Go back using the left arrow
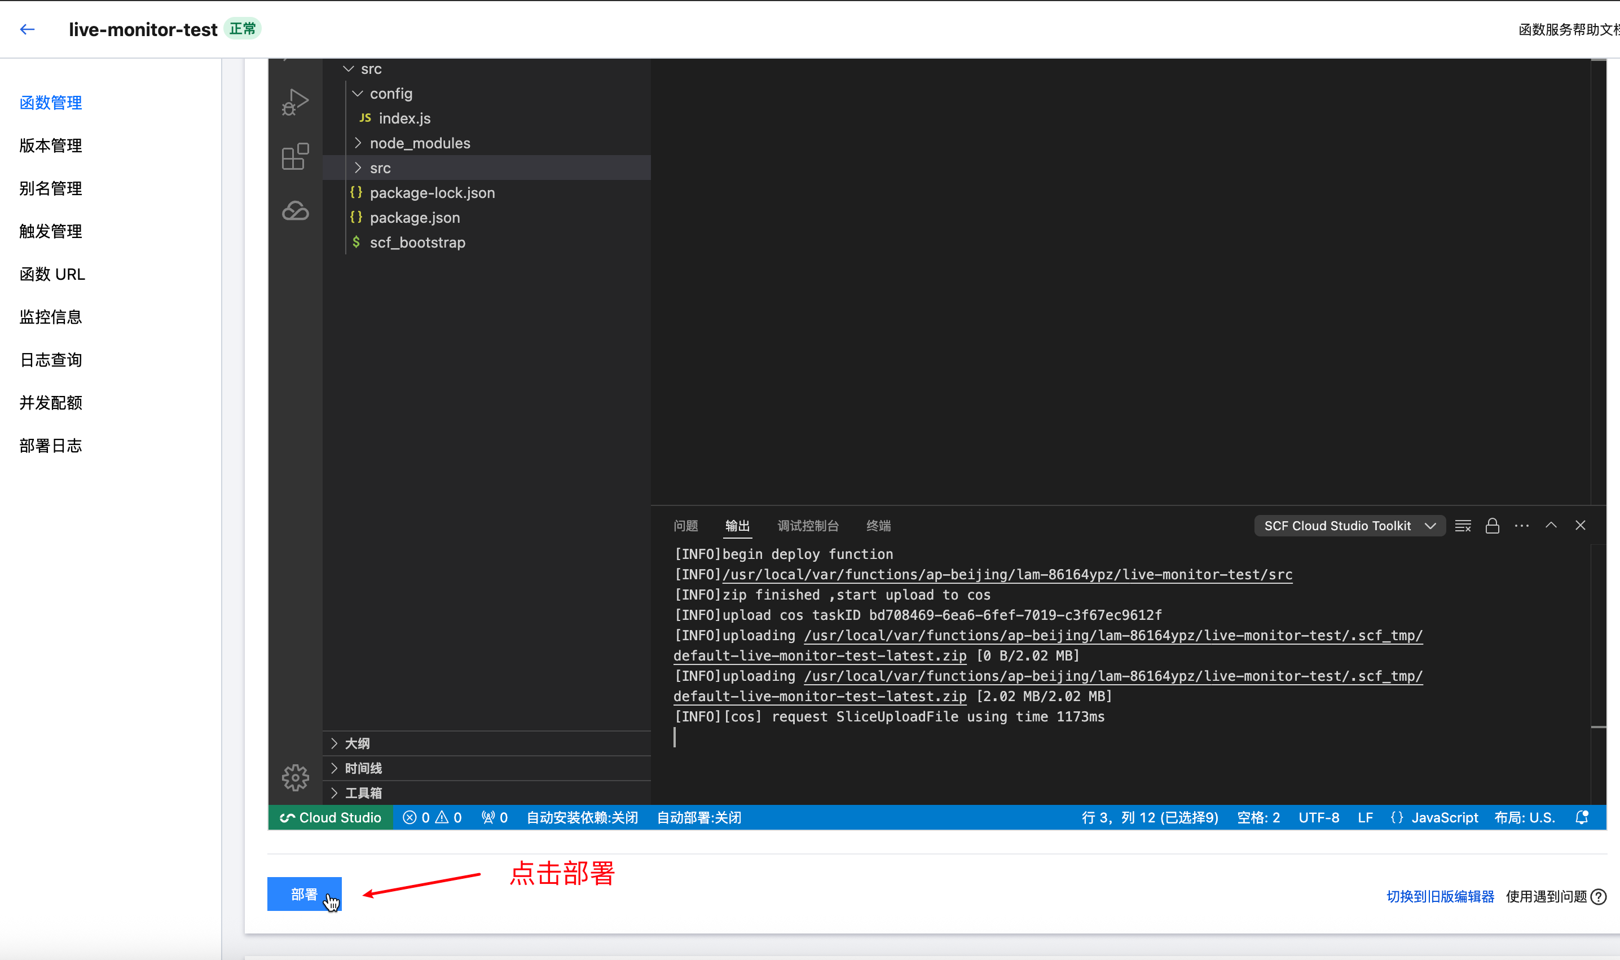Screen dimensions: 1620x960 tap(27, 29)
